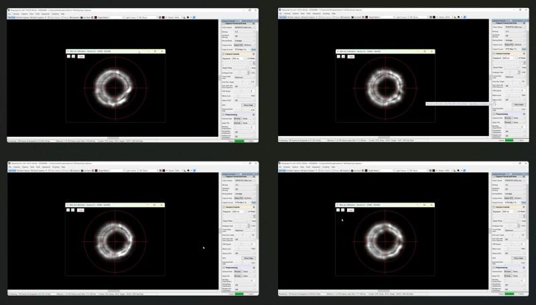Click Live Stack in bottom-left window toolbar
Screen dimensions: 536x305
86,170
